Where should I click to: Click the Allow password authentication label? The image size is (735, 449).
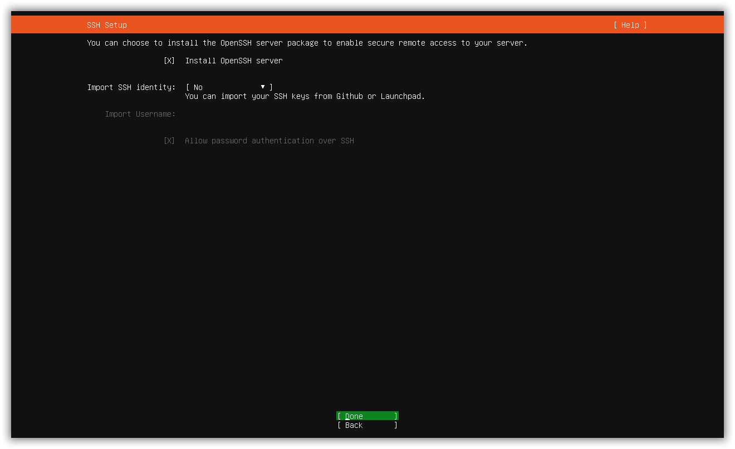coord(269,141)
